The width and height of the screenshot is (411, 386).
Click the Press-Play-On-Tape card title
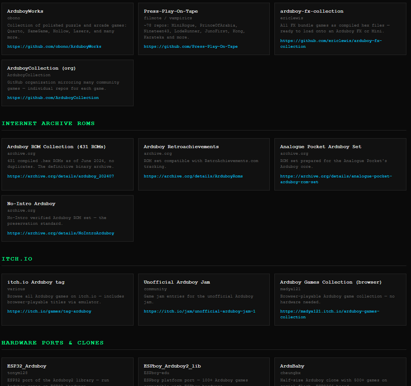(170, 11)
